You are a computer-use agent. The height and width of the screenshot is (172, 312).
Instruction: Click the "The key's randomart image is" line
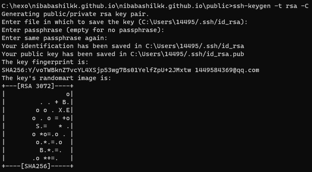[x=56, y=78]
